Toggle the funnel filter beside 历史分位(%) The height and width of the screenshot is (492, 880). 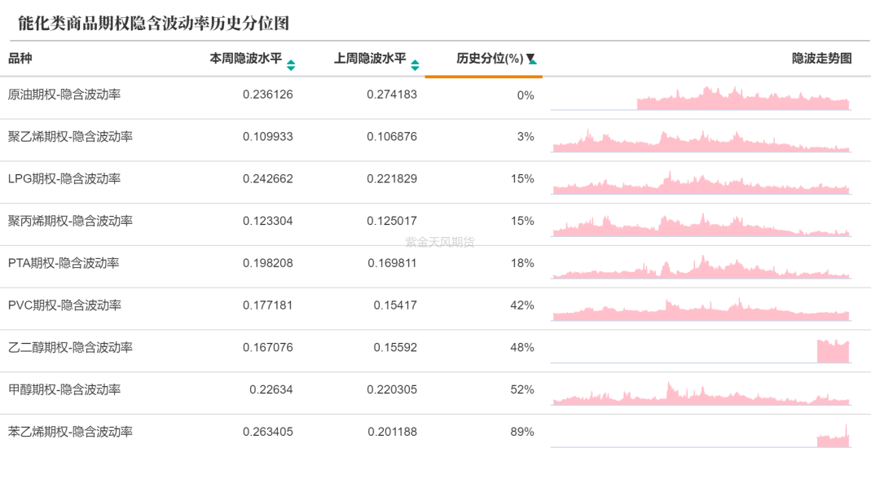point(530,59)
